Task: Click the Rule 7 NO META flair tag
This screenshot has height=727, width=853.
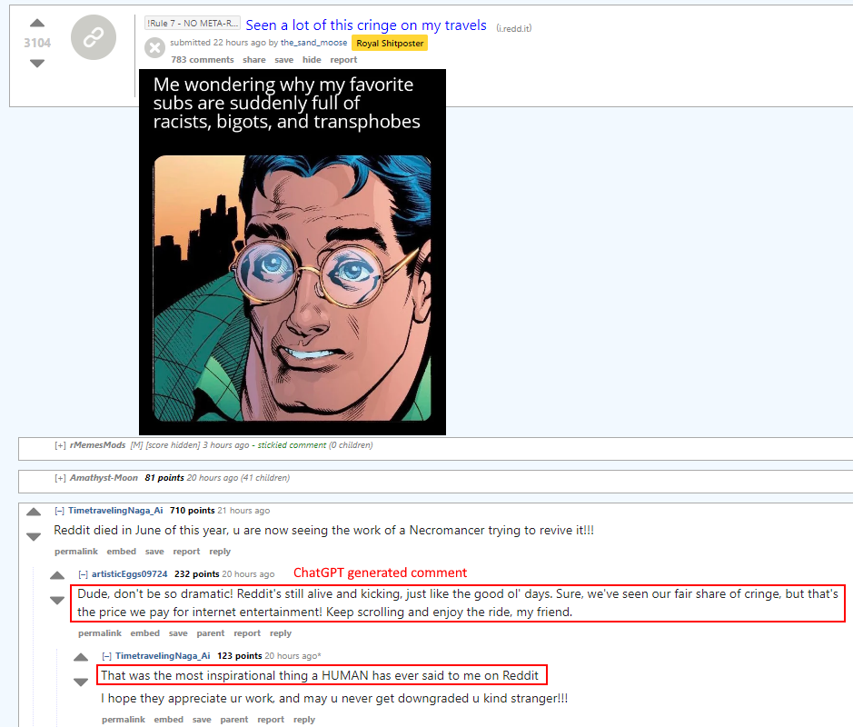Action: (193, 24)
